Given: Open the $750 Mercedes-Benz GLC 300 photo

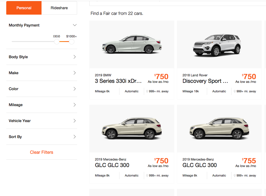Looking at the screenshot, I should 132,129.
